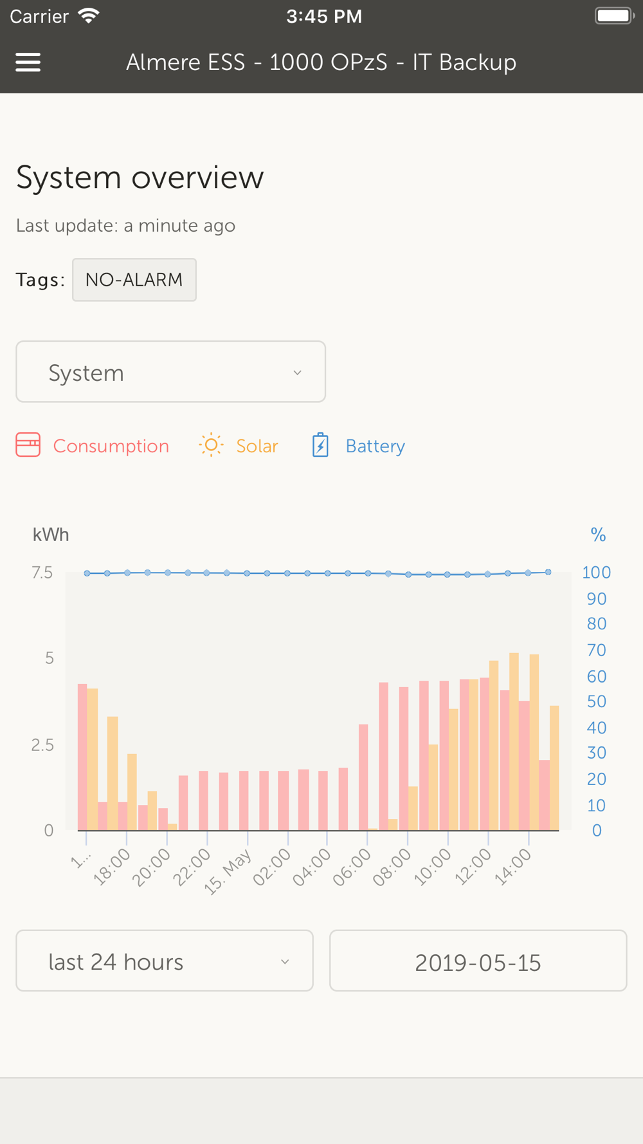Tap the Wi-Fi status icon
The image size is (643, 1144).
coord(88,16)
